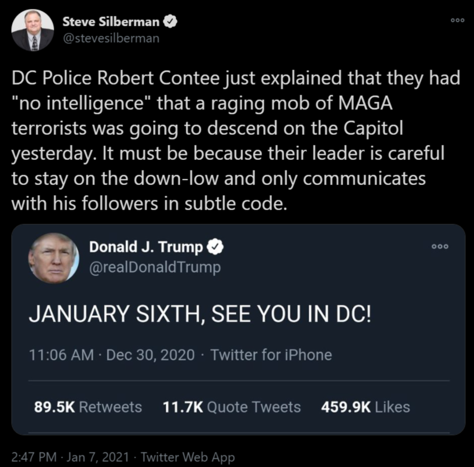Image resolution: width=474 pixels, height=467 pixels.
Task: Open the Twitter for iPhone source link
Action: tap(271, 355)
